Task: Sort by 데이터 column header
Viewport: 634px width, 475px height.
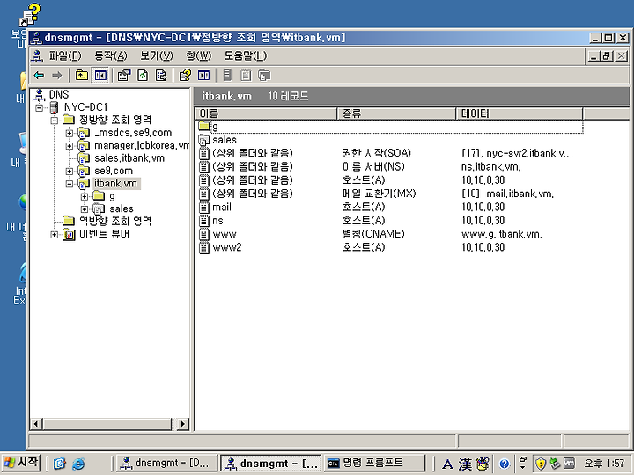Action: 520,113
